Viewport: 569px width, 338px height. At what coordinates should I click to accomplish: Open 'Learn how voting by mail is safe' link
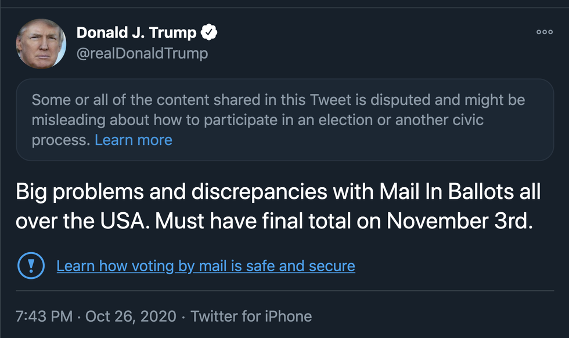[x=206, y=266]
